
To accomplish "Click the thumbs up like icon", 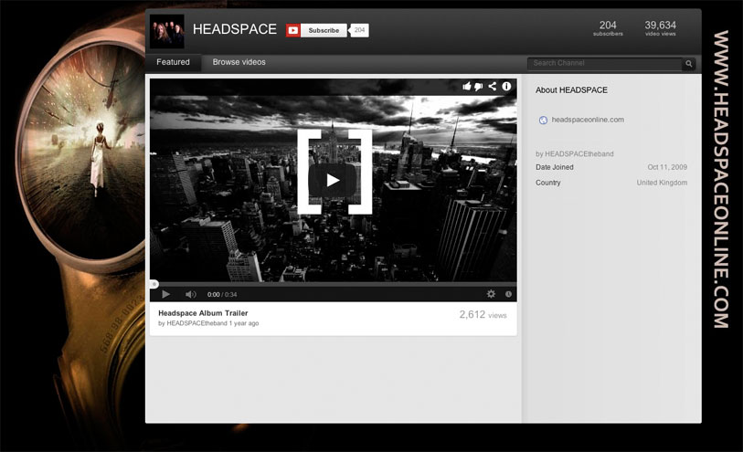I will pos(467,87).
